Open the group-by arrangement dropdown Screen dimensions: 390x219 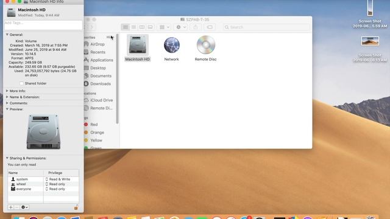pos(165,27)
